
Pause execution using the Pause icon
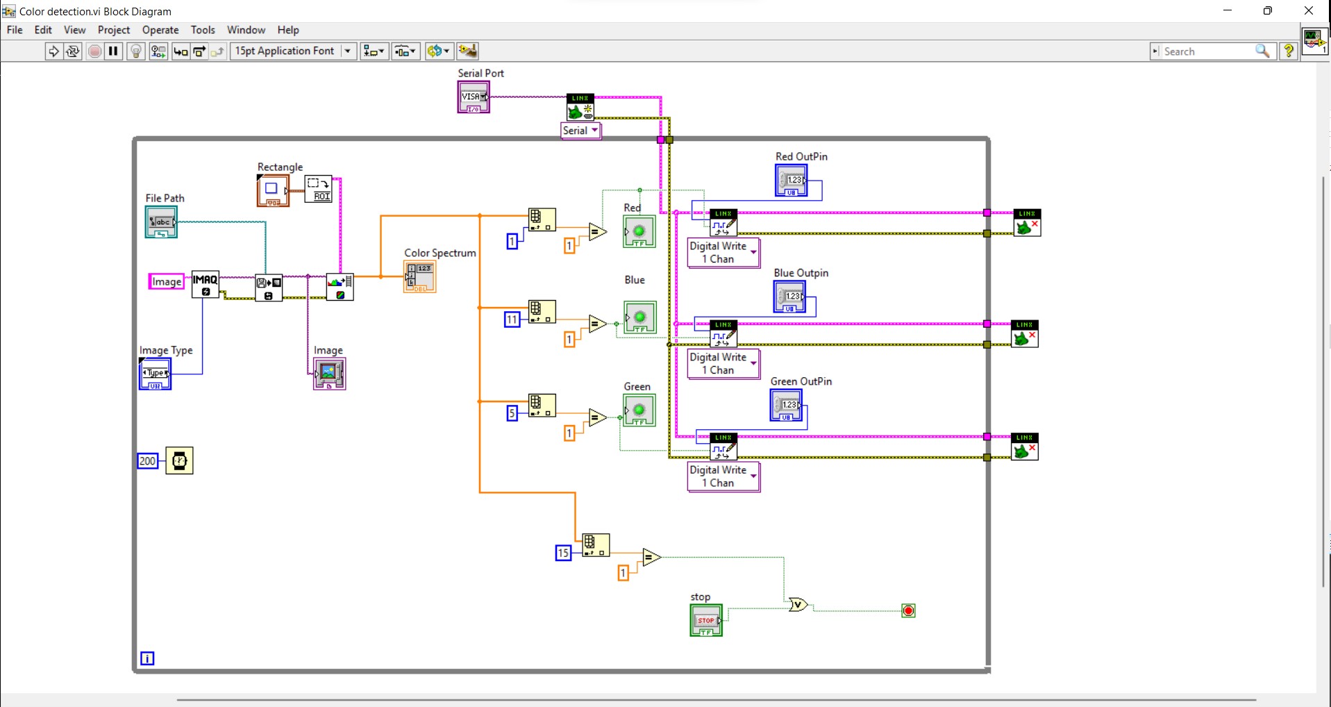tap(113, 51)
